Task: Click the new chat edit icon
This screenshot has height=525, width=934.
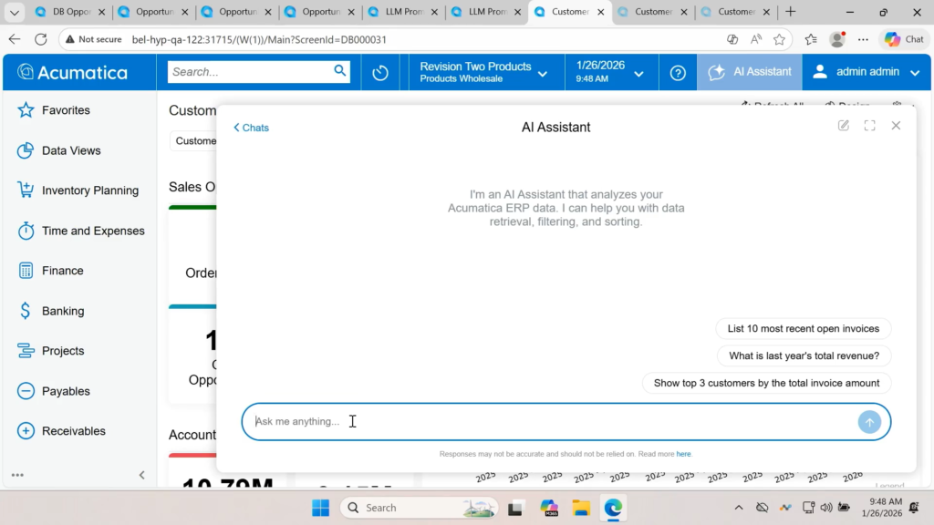Action: coord(844,126)
